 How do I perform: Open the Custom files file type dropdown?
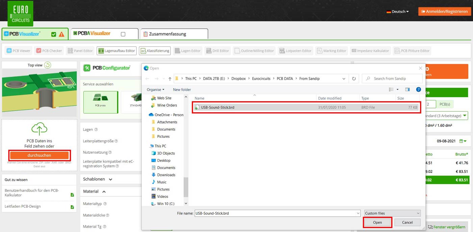(392, 213)
